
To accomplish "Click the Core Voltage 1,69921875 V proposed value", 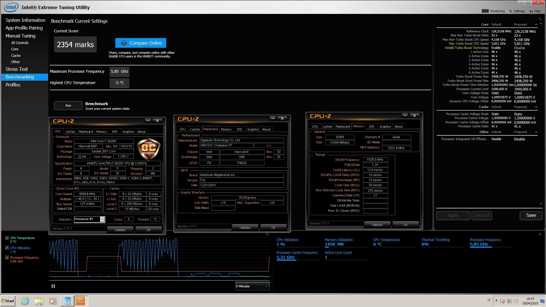I will 525,97.
